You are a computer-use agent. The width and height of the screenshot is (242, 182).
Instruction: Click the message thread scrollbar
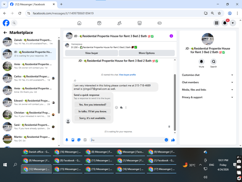click(175, 102)
